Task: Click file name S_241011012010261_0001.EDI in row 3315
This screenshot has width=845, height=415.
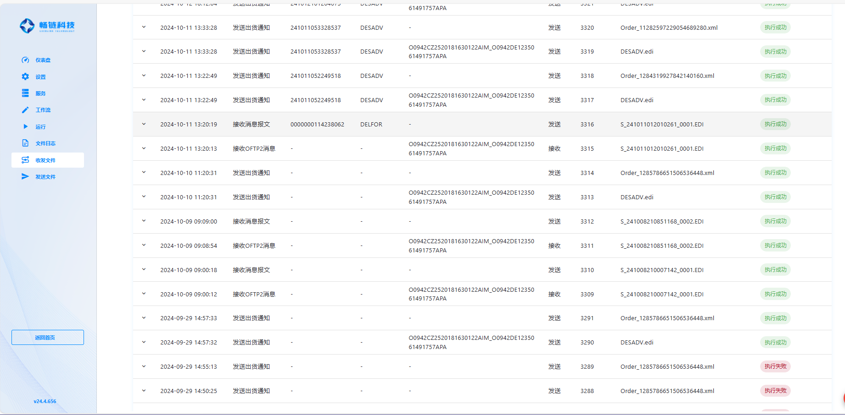Action: [x=661, y=149]
